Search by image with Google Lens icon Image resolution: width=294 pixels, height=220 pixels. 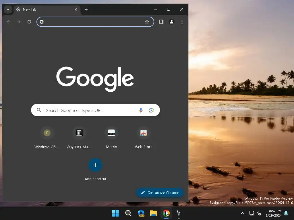(151, 110)
